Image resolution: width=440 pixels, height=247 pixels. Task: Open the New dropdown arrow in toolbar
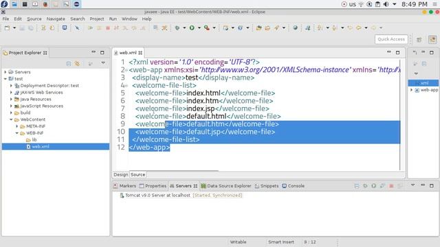[x=14, y=27]
